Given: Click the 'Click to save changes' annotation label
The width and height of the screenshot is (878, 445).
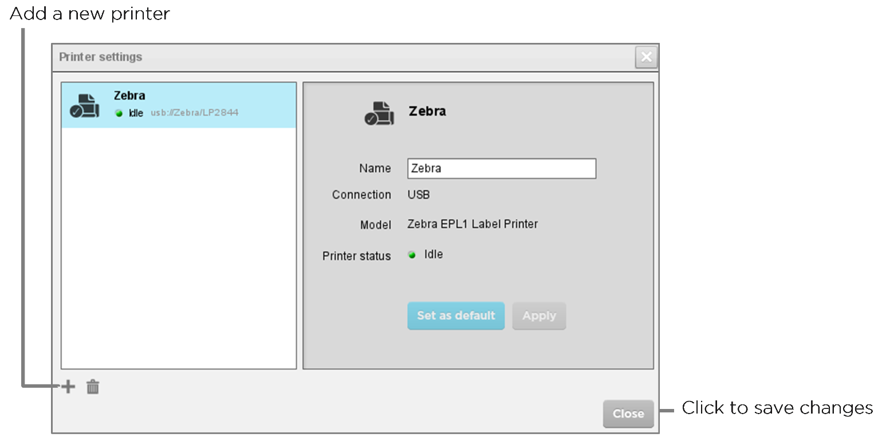Looking at the screenshot, I should tap(777, 408).
